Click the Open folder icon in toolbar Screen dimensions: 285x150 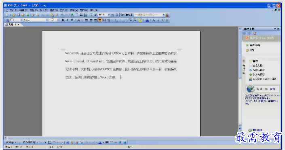pos(14,15)
